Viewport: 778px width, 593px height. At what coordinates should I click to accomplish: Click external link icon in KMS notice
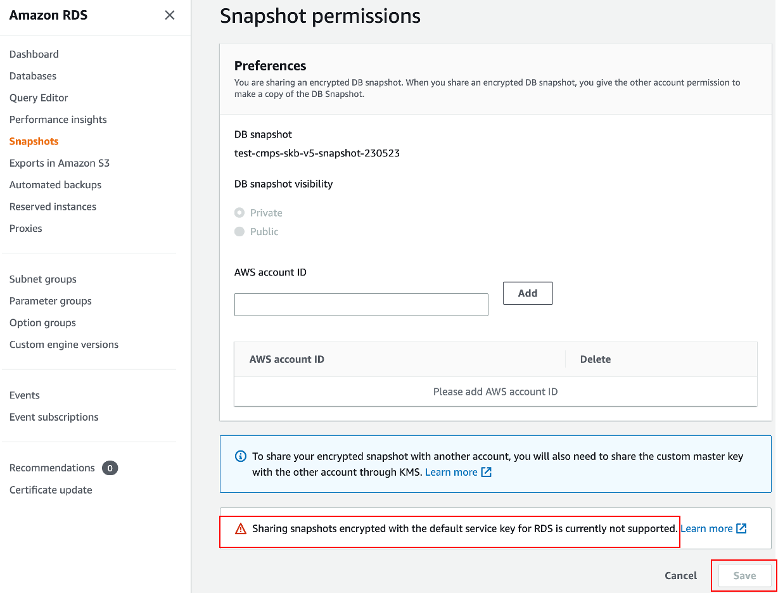(487, 472)
